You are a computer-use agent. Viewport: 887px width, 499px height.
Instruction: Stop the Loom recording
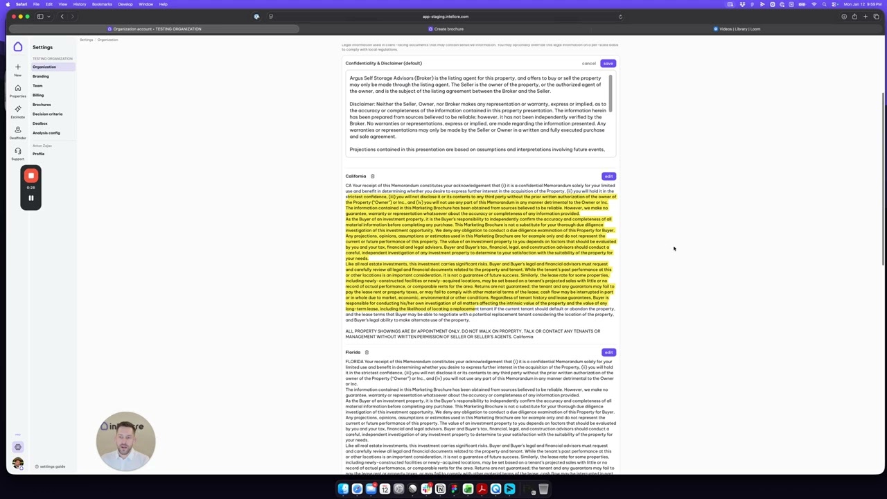click(x=30, y=175)
